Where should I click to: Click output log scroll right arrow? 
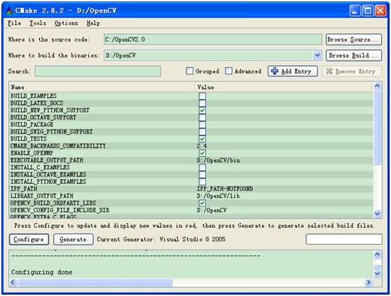click(369, 283)
